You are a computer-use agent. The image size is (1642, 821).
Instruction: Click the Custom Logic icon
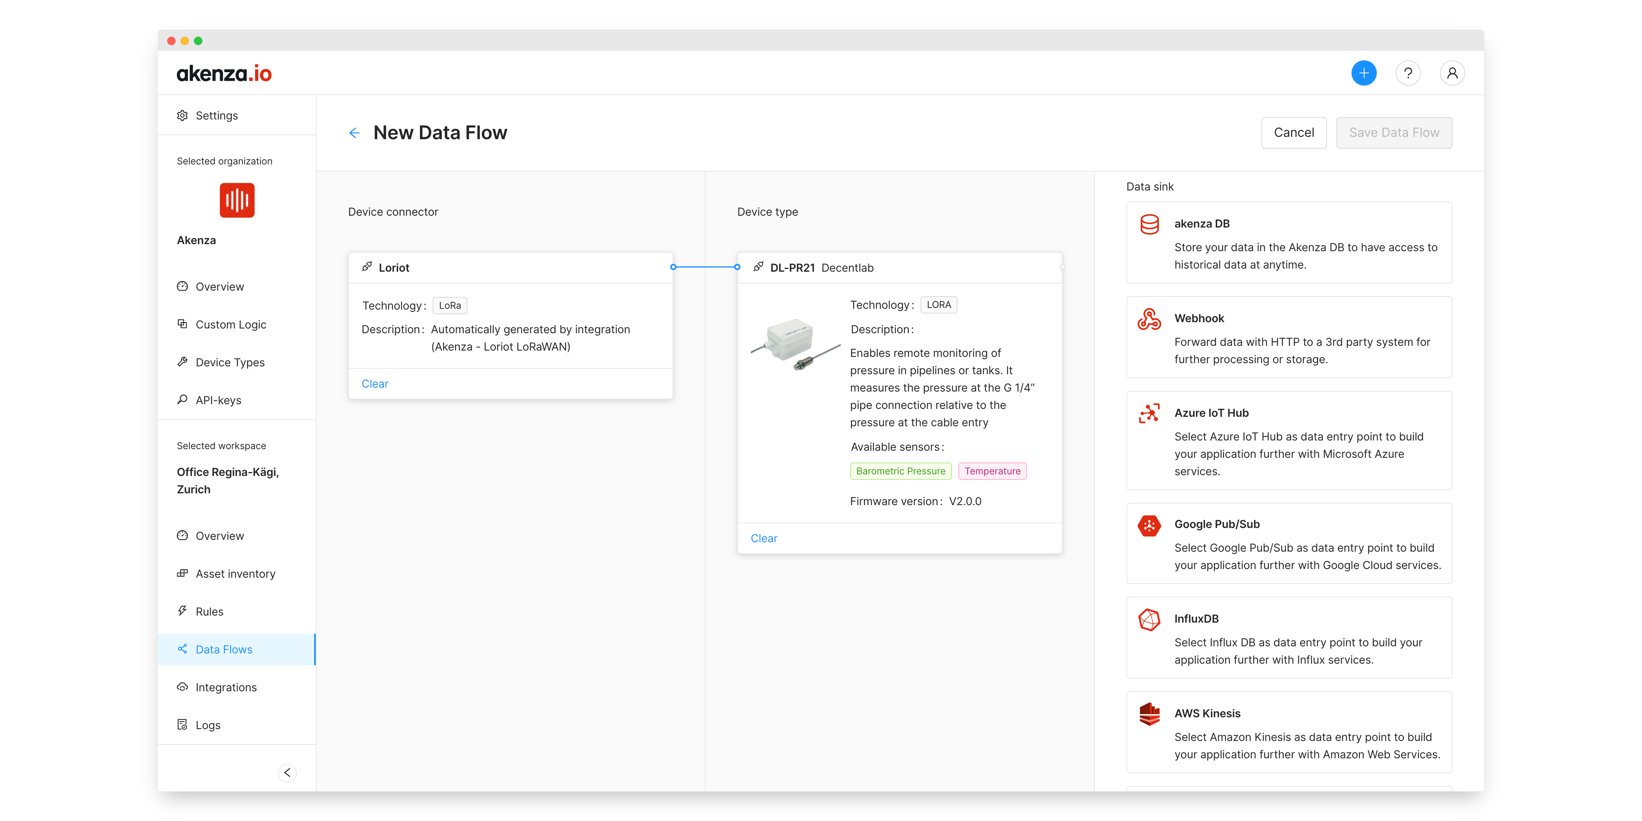pyautogui.click(x=182, y=324)
